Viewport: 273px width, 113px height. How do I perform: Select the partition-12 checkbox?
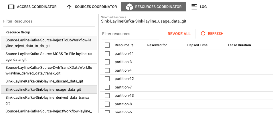(107, 79)
